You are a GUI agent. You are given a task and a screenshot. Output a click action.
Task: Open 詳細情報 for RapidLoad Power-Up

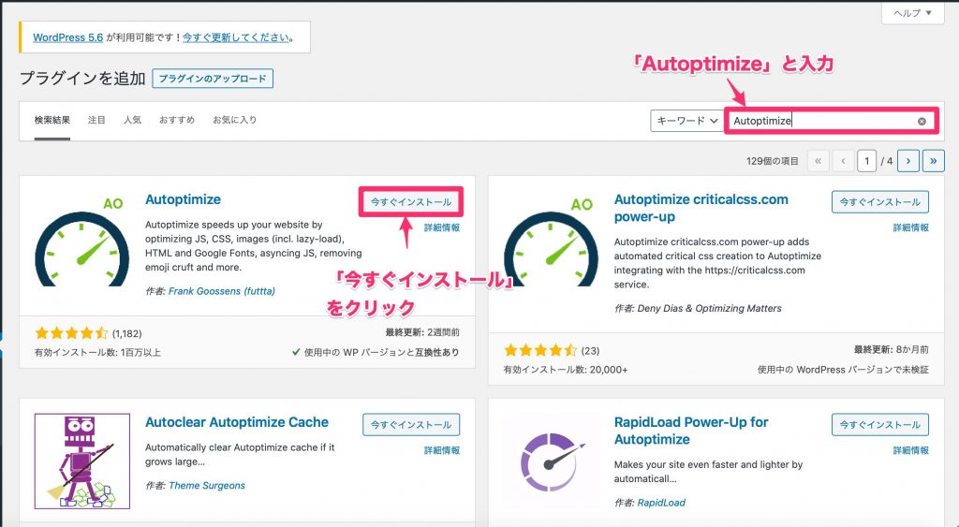pyautogui.click(x=910, y=450)
